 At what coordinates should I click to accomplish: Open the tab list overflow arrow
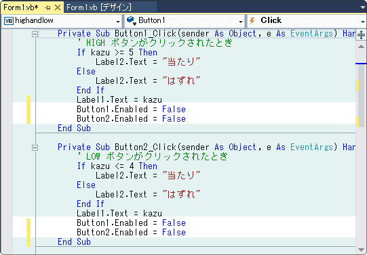point(363,7)
